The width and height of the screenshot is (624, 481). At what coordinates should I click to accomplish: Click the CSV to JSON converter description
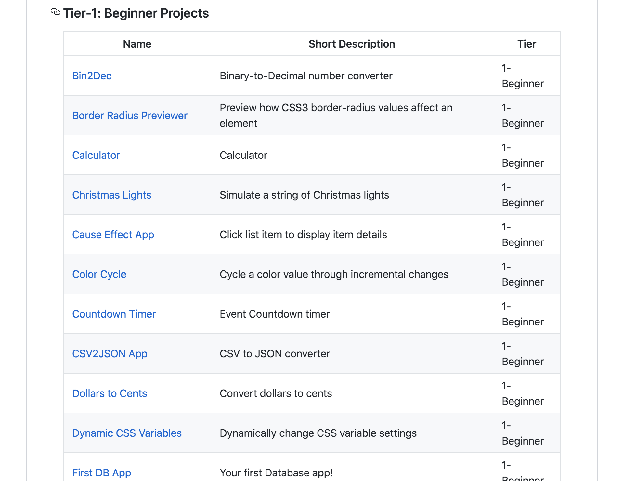pyautogui.click(x=275, y=354)
